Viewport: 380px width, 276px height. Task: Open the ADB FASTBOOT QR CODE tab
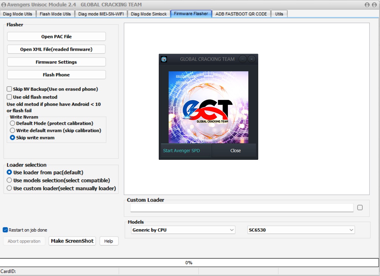point(241,14)
